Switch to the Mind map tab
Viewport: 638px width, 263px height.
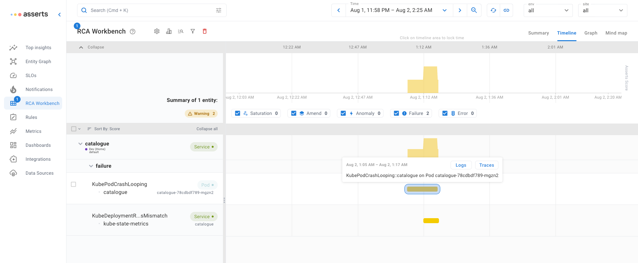point(616,33)
